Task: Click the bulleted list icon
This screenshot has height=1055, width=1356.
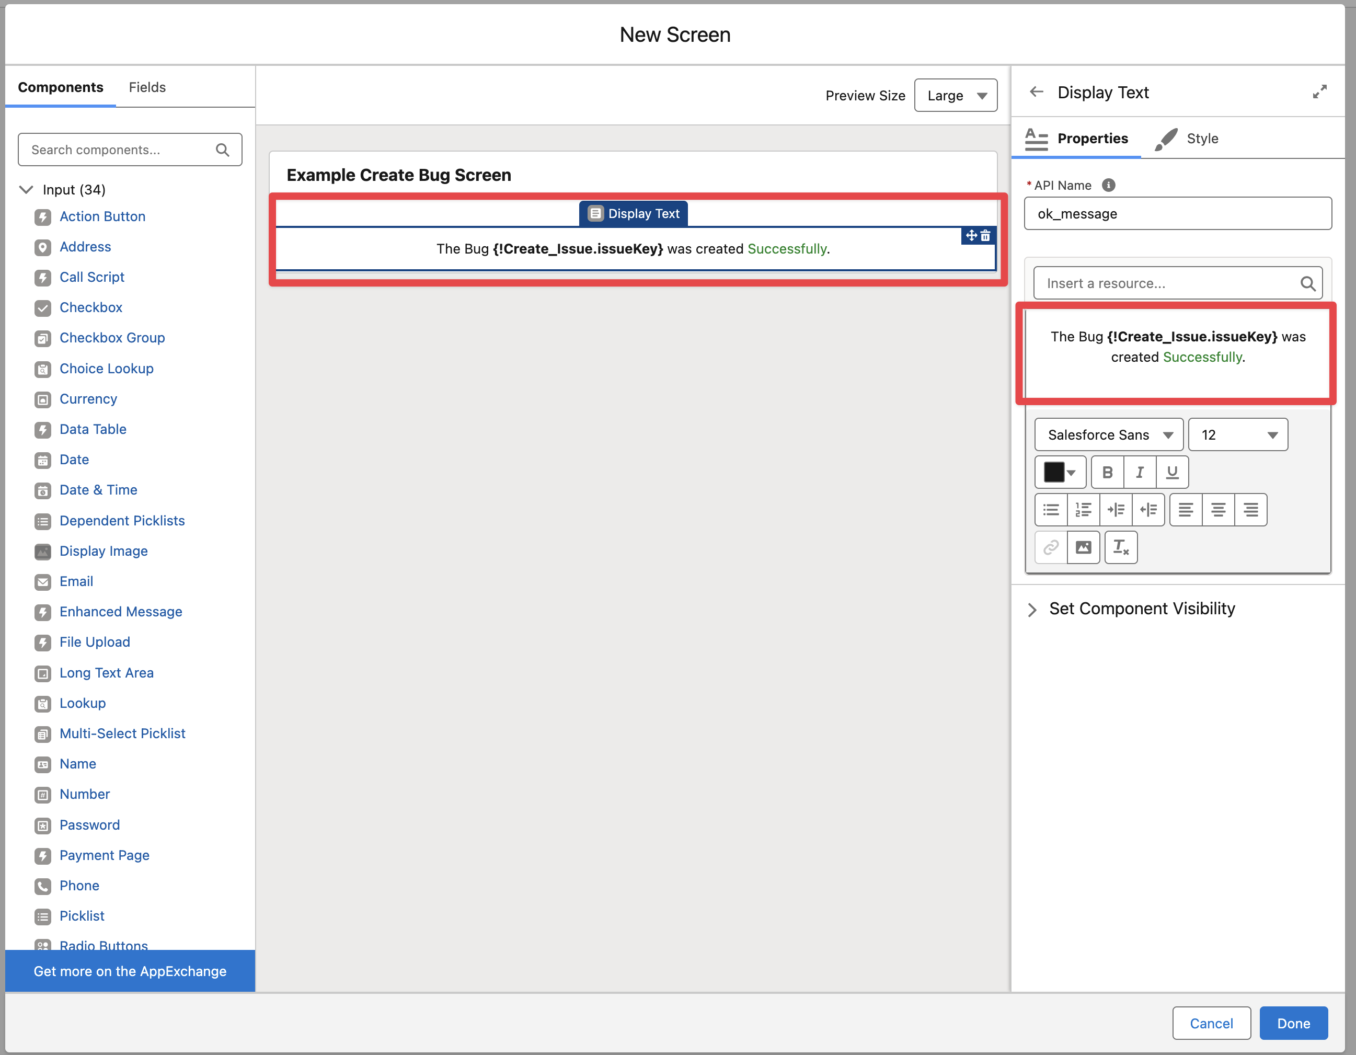Action: point(1051,510)
